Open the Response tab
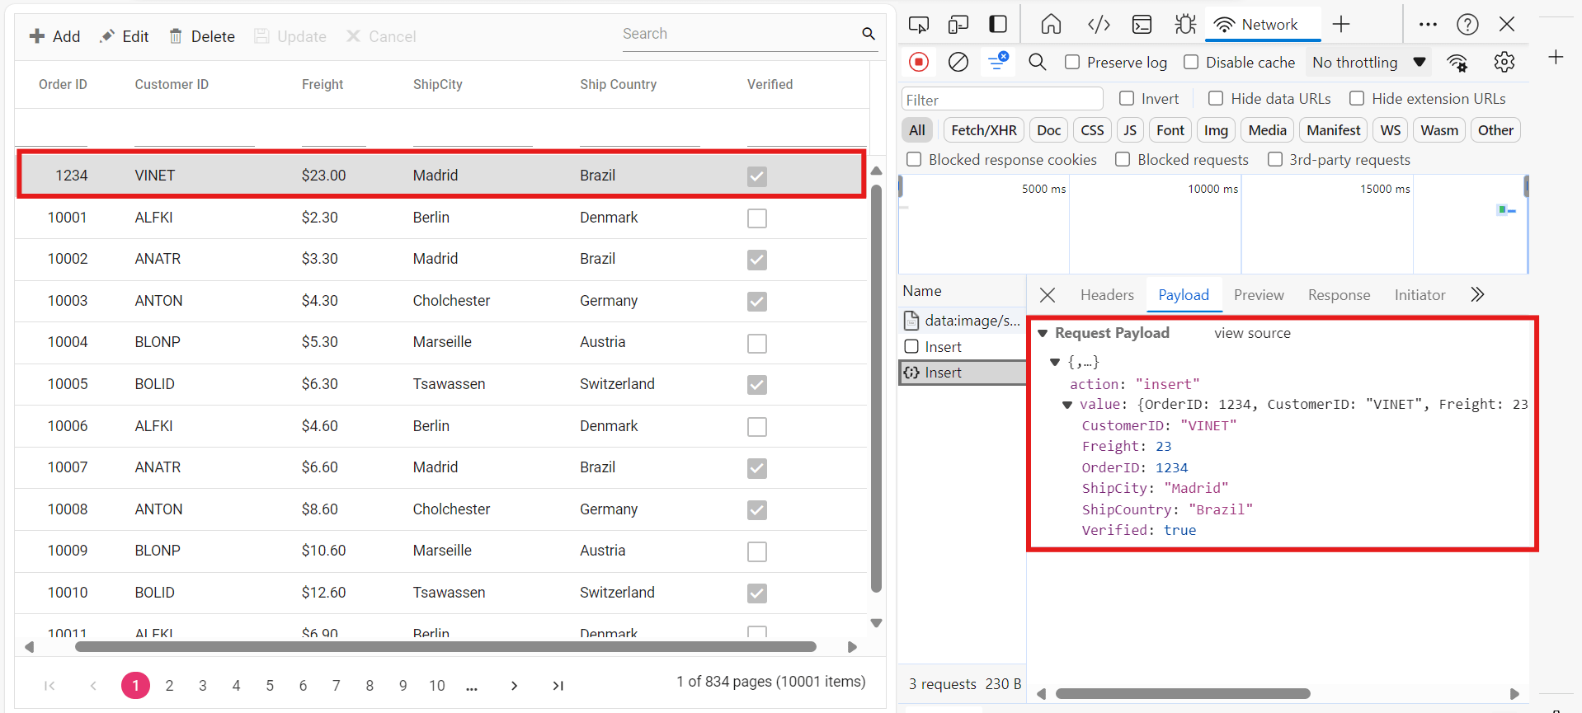1582x713 pixels. pos(1338,295)
